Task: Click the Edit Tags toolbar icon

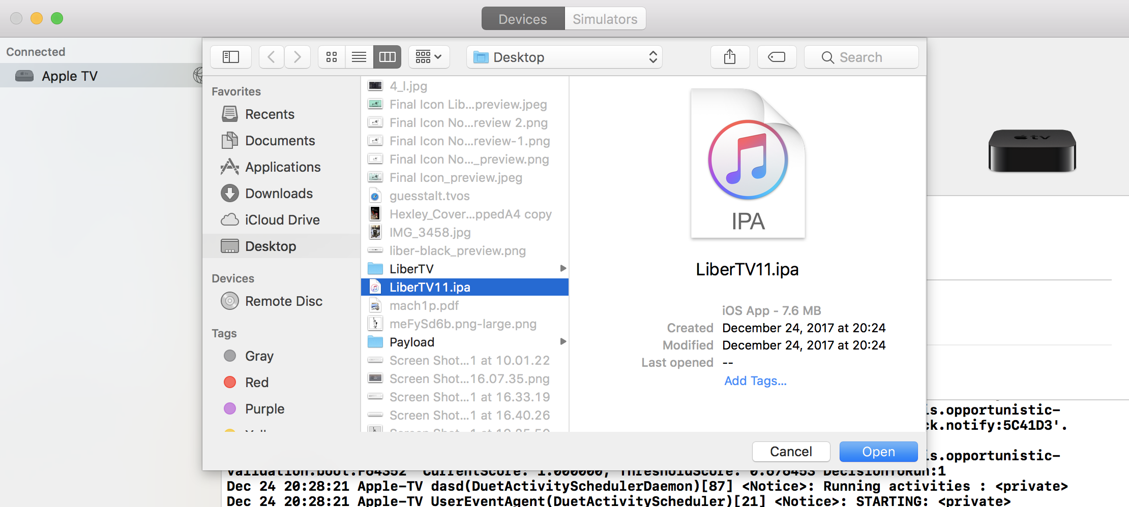Action: 777,57
